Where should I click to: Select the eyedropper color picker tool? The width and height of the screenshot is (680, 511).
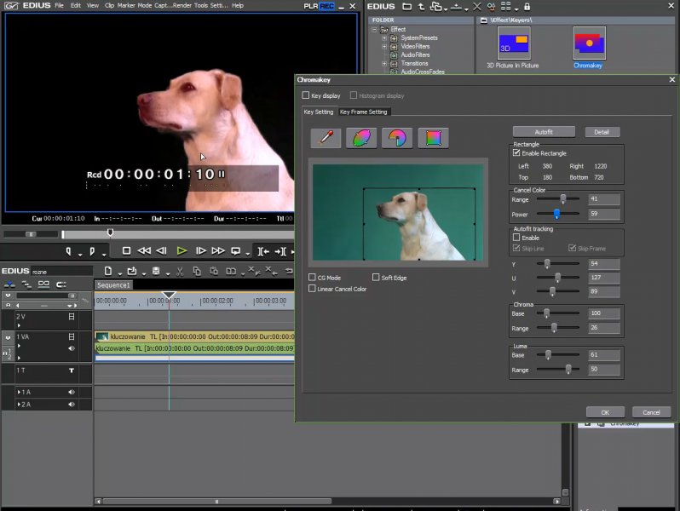[326, 138]
